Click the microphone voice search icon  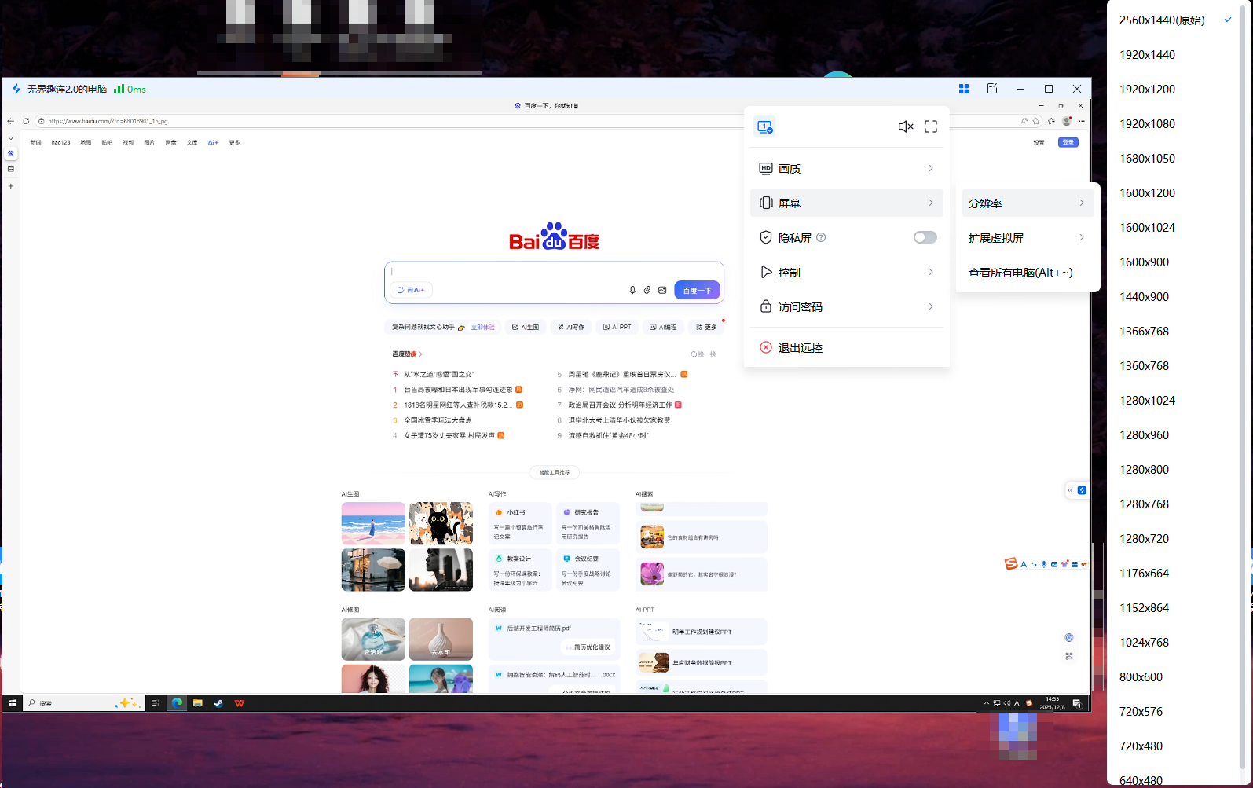tap(632, 290)
